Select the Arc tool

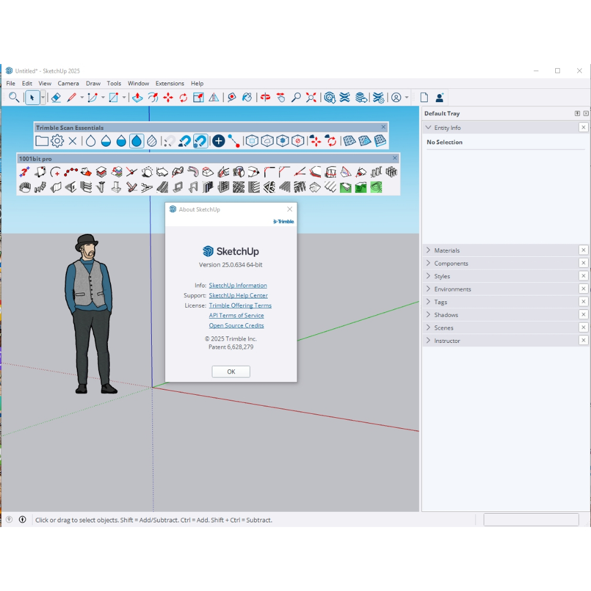tap(92, 98)
